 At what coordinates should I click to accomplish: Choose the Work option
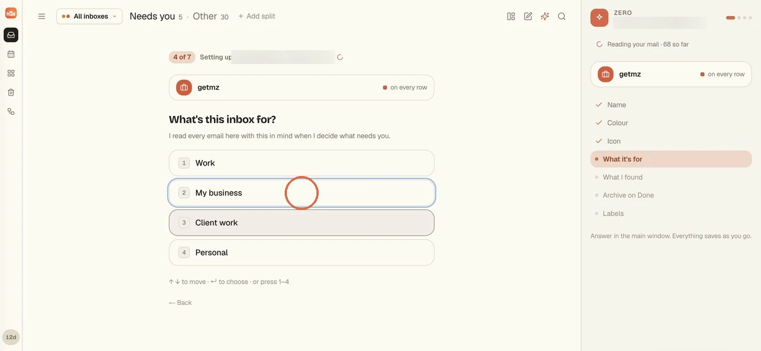pos(301,163)
